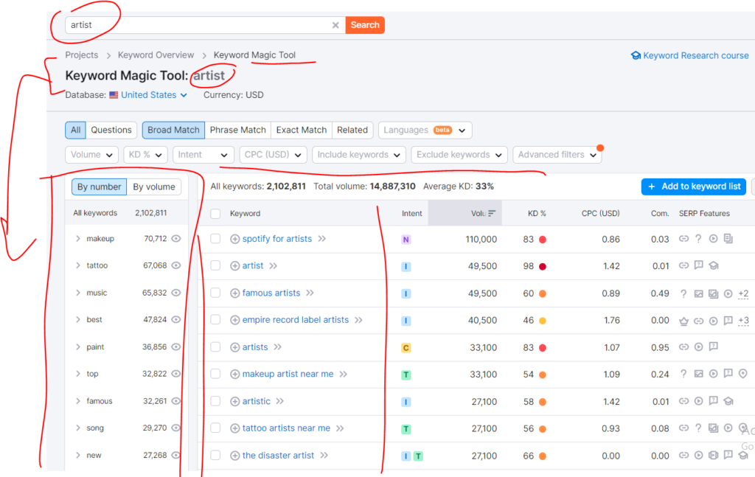Screen dimensions: 755x477
Task: Click the crown icon for "empire record label artists"
Action: pyautogui.click(x=685, y=320)
